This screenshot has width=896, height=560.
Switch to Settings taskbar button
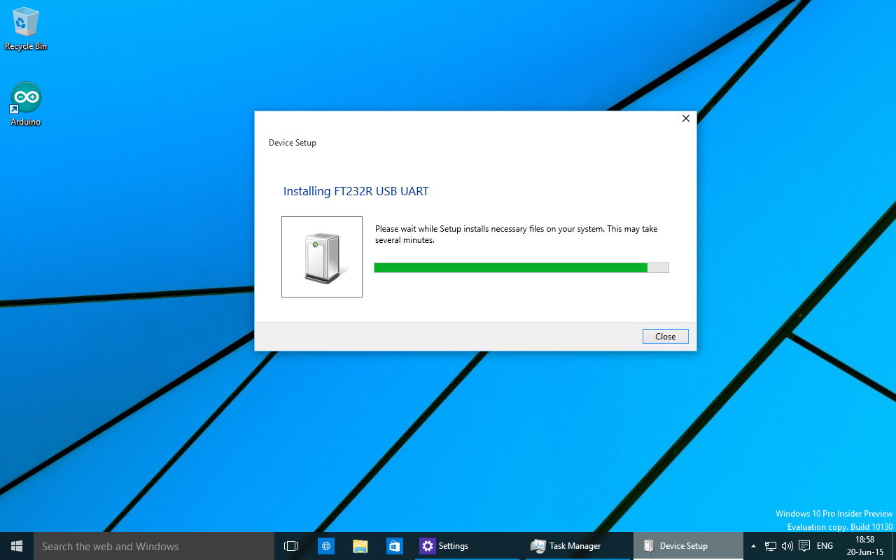pyautogui.click(x=468, y=546)
